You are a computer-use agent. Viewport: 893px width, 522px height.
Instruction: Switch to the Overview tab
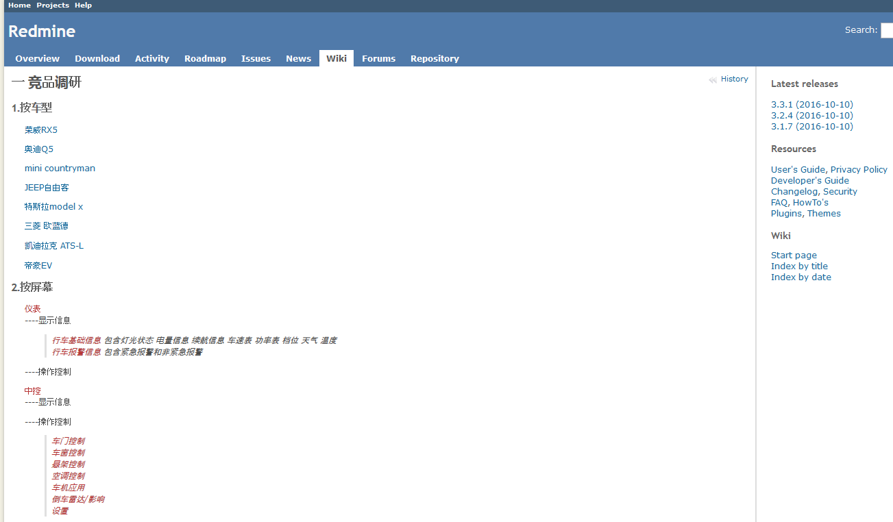click(x=38, y=58)
